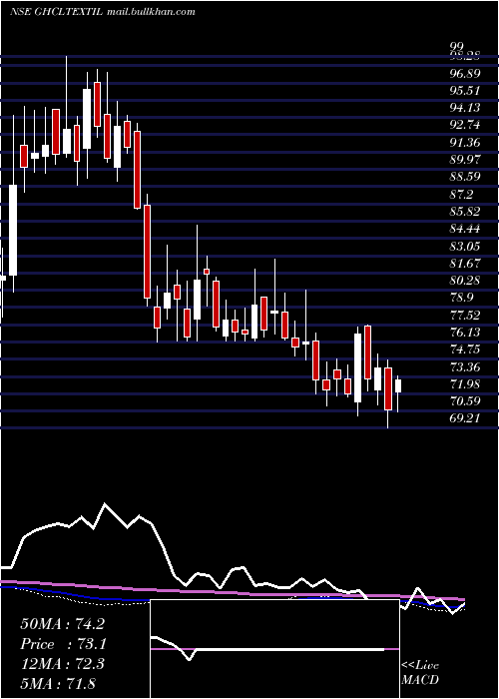The height and width of the screenshot is (699, 499).
Task: Click the mail.bullkhan.com watermark text
Action: click(151, 12)
